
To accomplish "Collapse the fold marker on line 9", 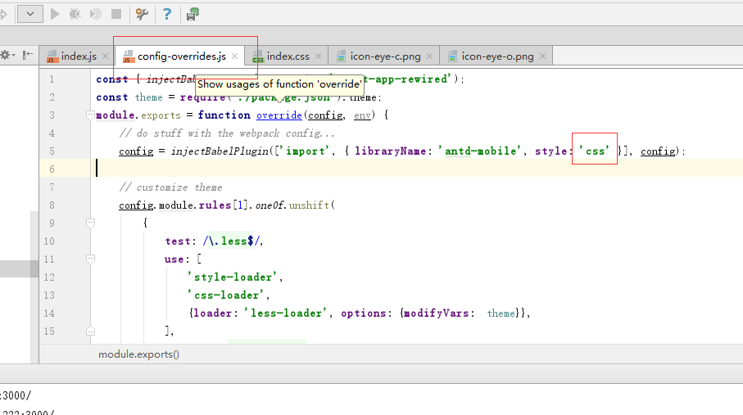I will click(x=90, y=223).
